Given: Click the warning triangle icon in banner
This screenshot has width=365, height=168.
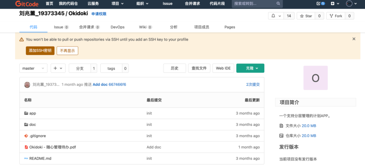Looking at the screenshot, I should pyautogui.click(x=22, y=39).
